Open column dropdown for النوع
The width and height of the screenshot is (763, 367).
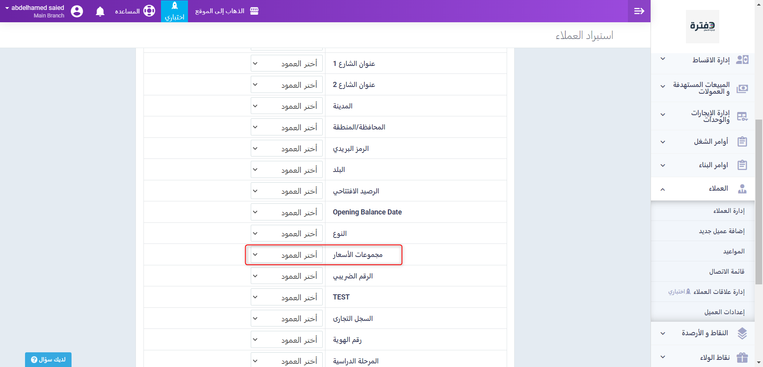(x=287, y=234)
